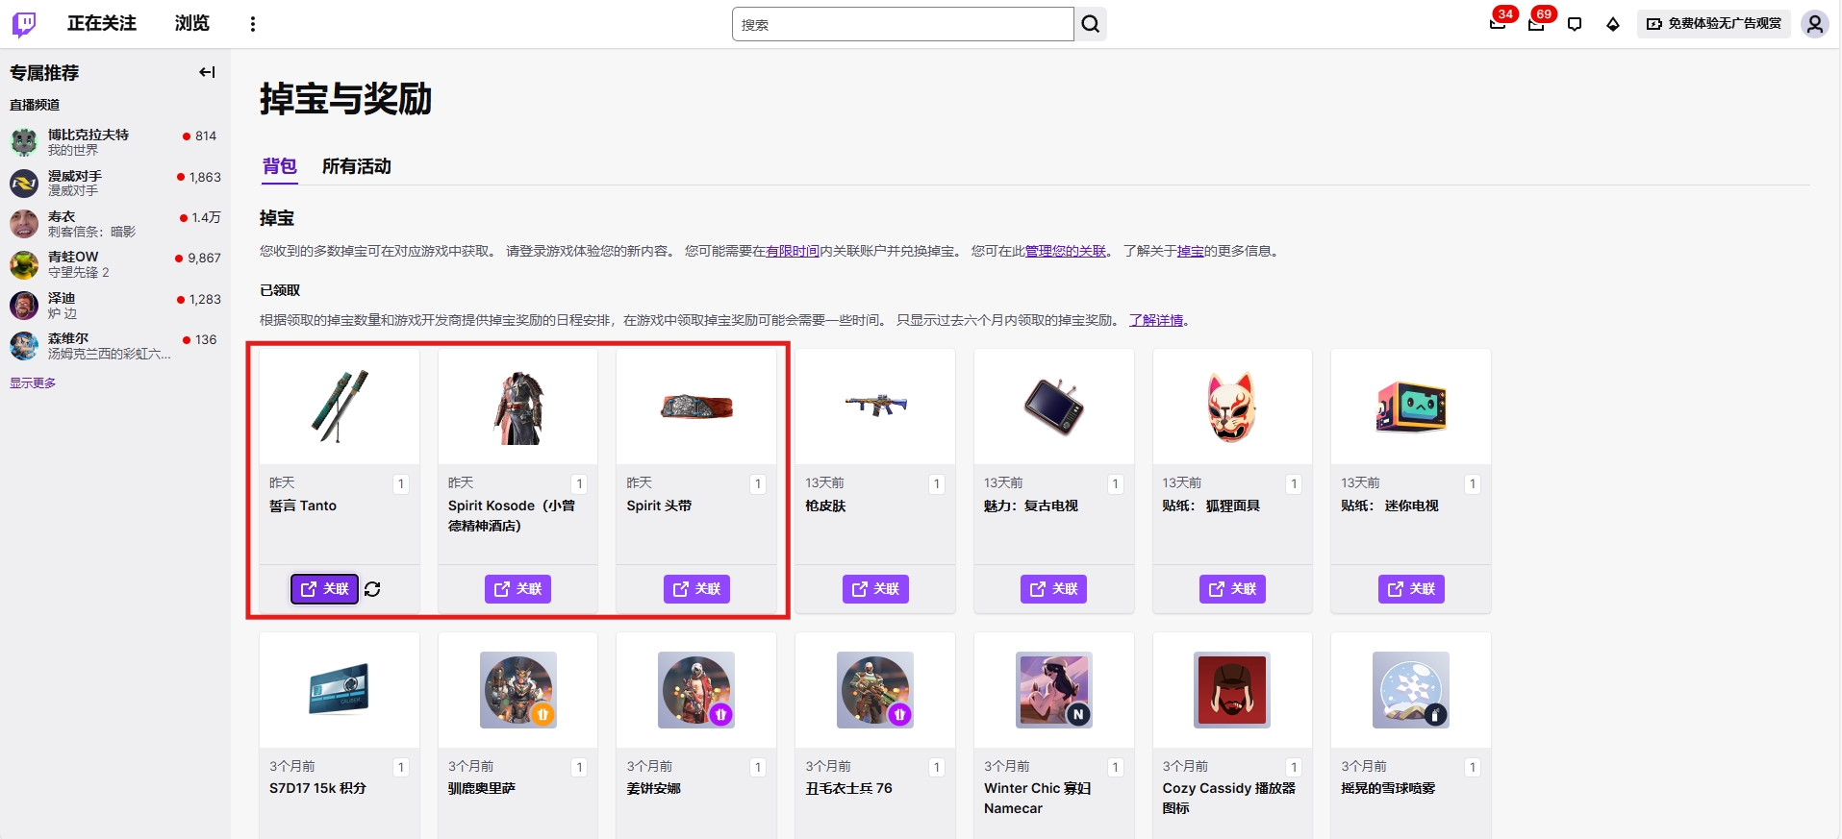
Task: Click the 枪皮肤 rifle image
Action: [875, 407]
